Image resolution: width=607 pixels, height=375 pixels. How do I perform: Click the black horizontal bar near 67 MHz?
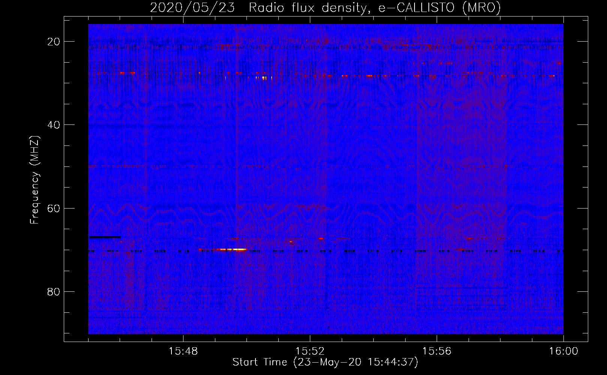[x=105, y=237]
